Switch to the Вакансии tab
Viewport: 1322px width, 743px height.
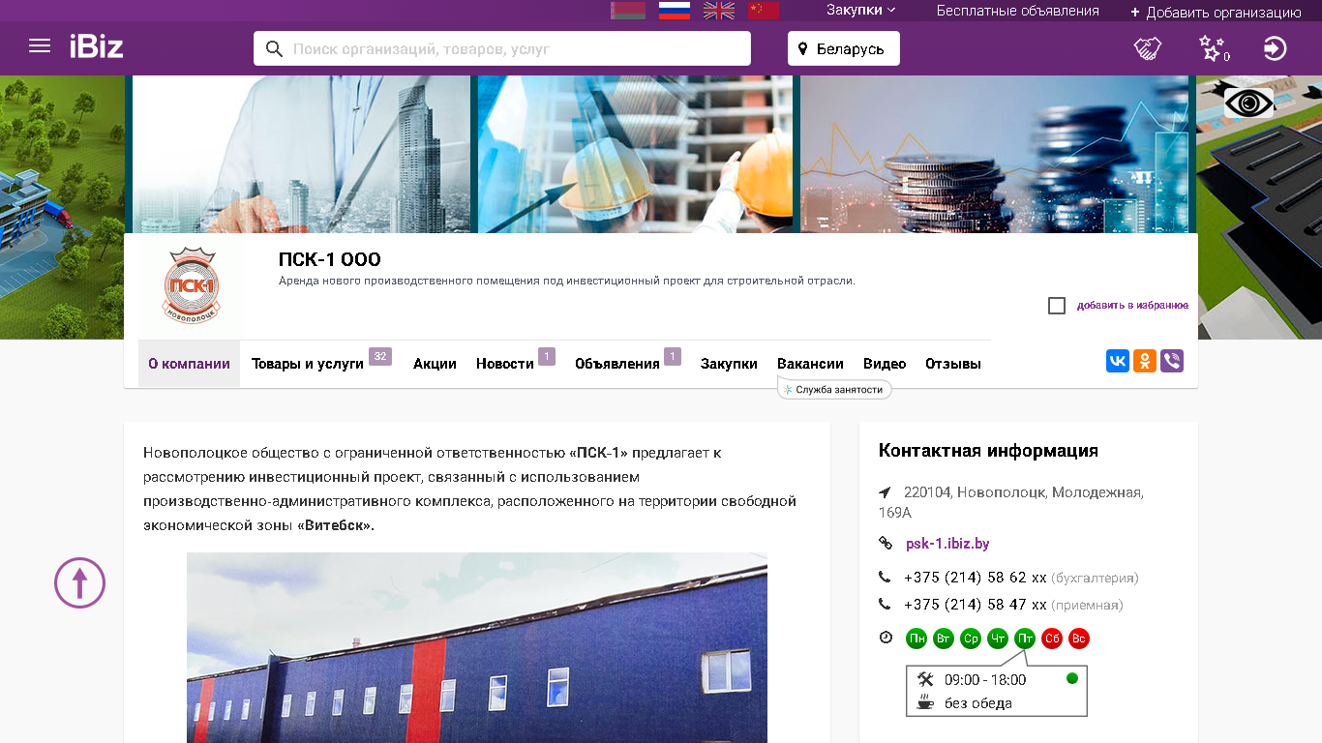pos(810,364)
